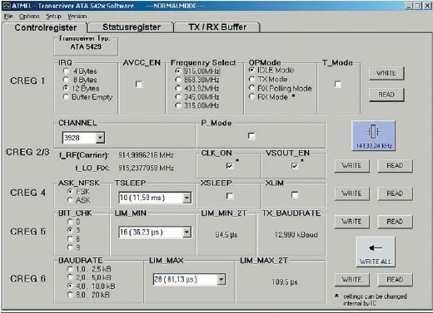433x313 pixels.
Task: Open the Setup menu
Action: 53,17
